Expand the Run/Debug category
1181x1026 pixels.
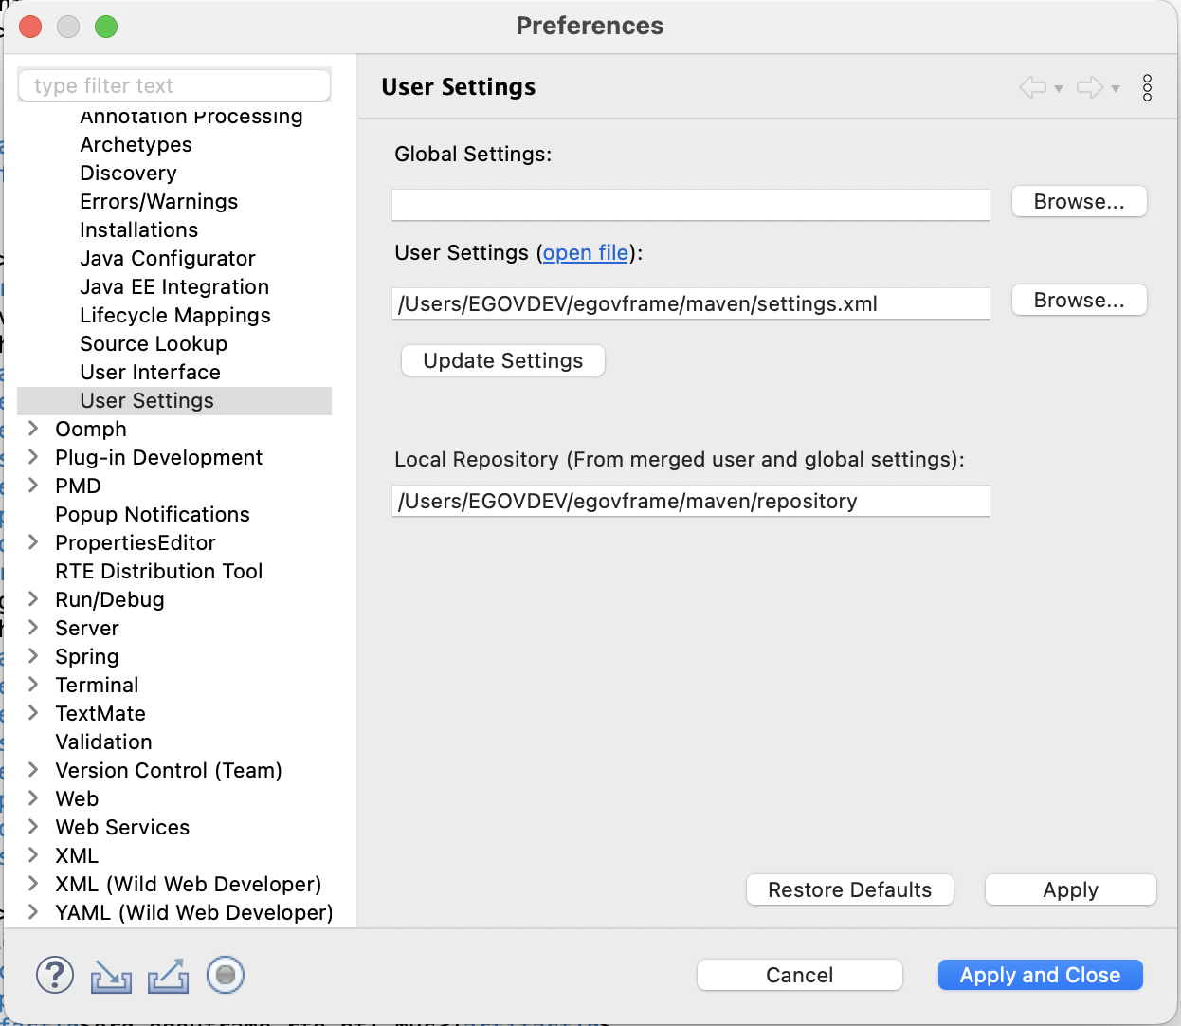[33, 599]
